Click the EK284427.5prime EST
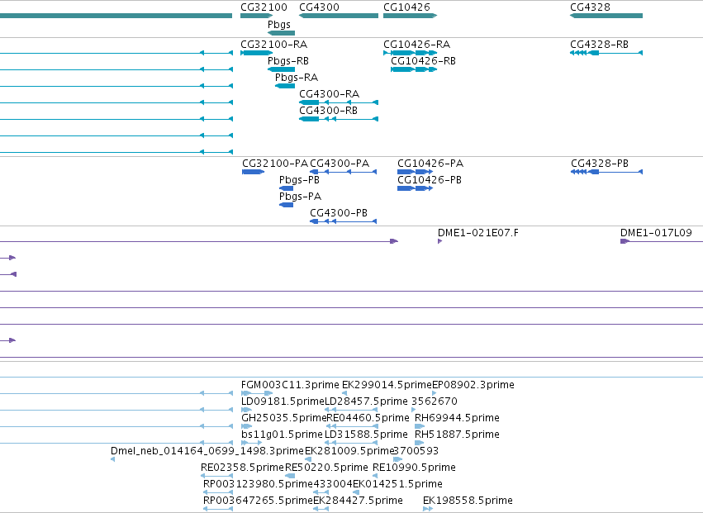Screen dimensions: 703x513 (321, 509)
